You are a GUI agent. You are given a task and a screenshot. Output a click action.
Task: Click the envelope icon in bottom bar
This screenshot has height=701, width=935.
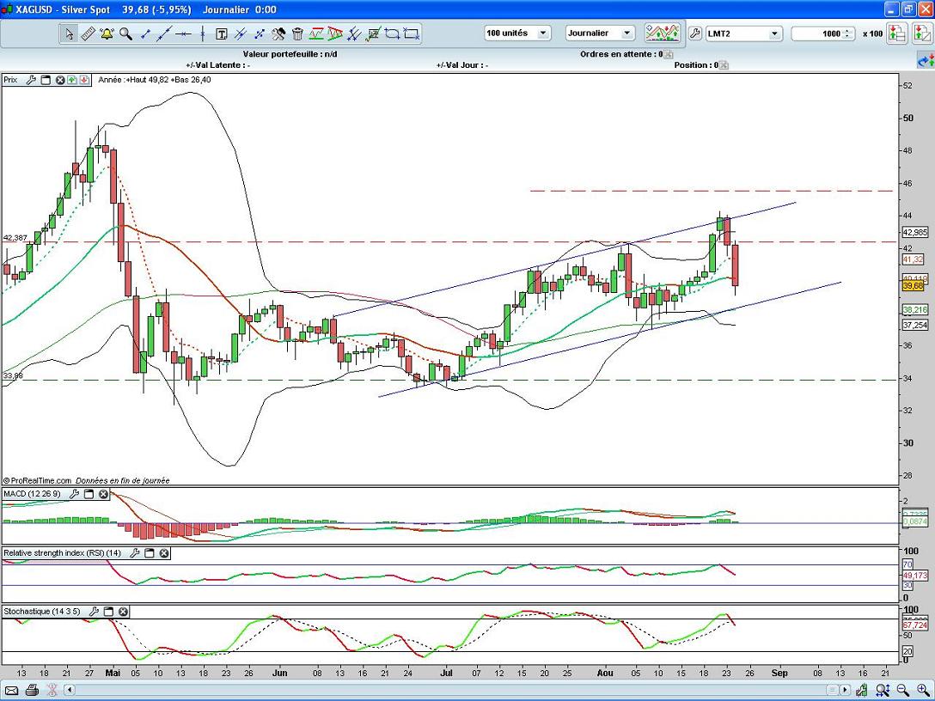tap(12, 690)
